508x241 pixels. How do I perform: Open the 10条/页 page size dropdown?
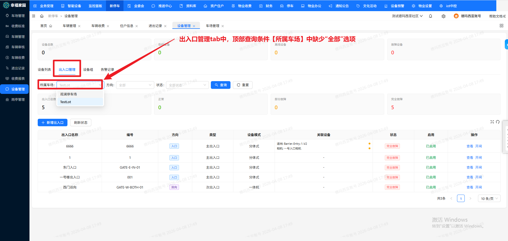pos(489,198)
